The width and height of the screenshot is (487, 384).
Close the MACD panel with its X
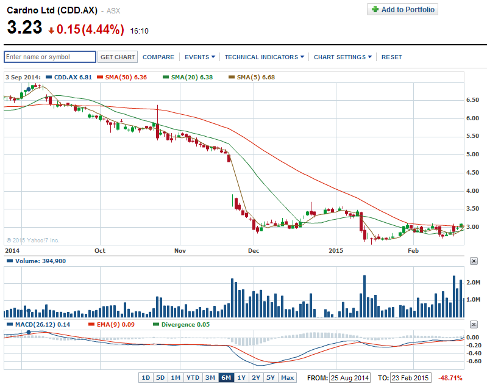pyautogui.click(x=474, y=325)
